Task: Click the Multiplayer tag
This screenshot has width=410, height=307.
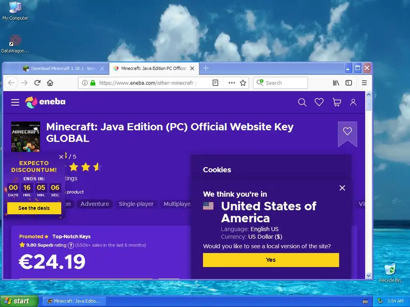Action: tap(177, 204)
